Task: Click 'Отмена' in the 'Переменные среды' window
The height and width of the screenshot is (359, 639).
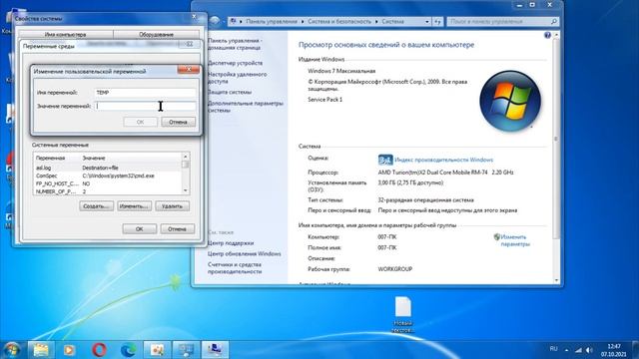Action: tap(178, 228)
